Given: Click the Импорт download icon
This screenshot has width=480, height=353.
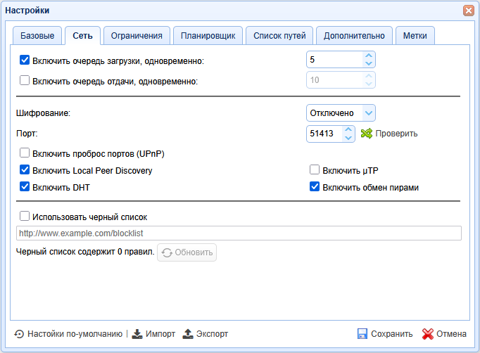Looking at the screenshot, I should click(138, 334).
